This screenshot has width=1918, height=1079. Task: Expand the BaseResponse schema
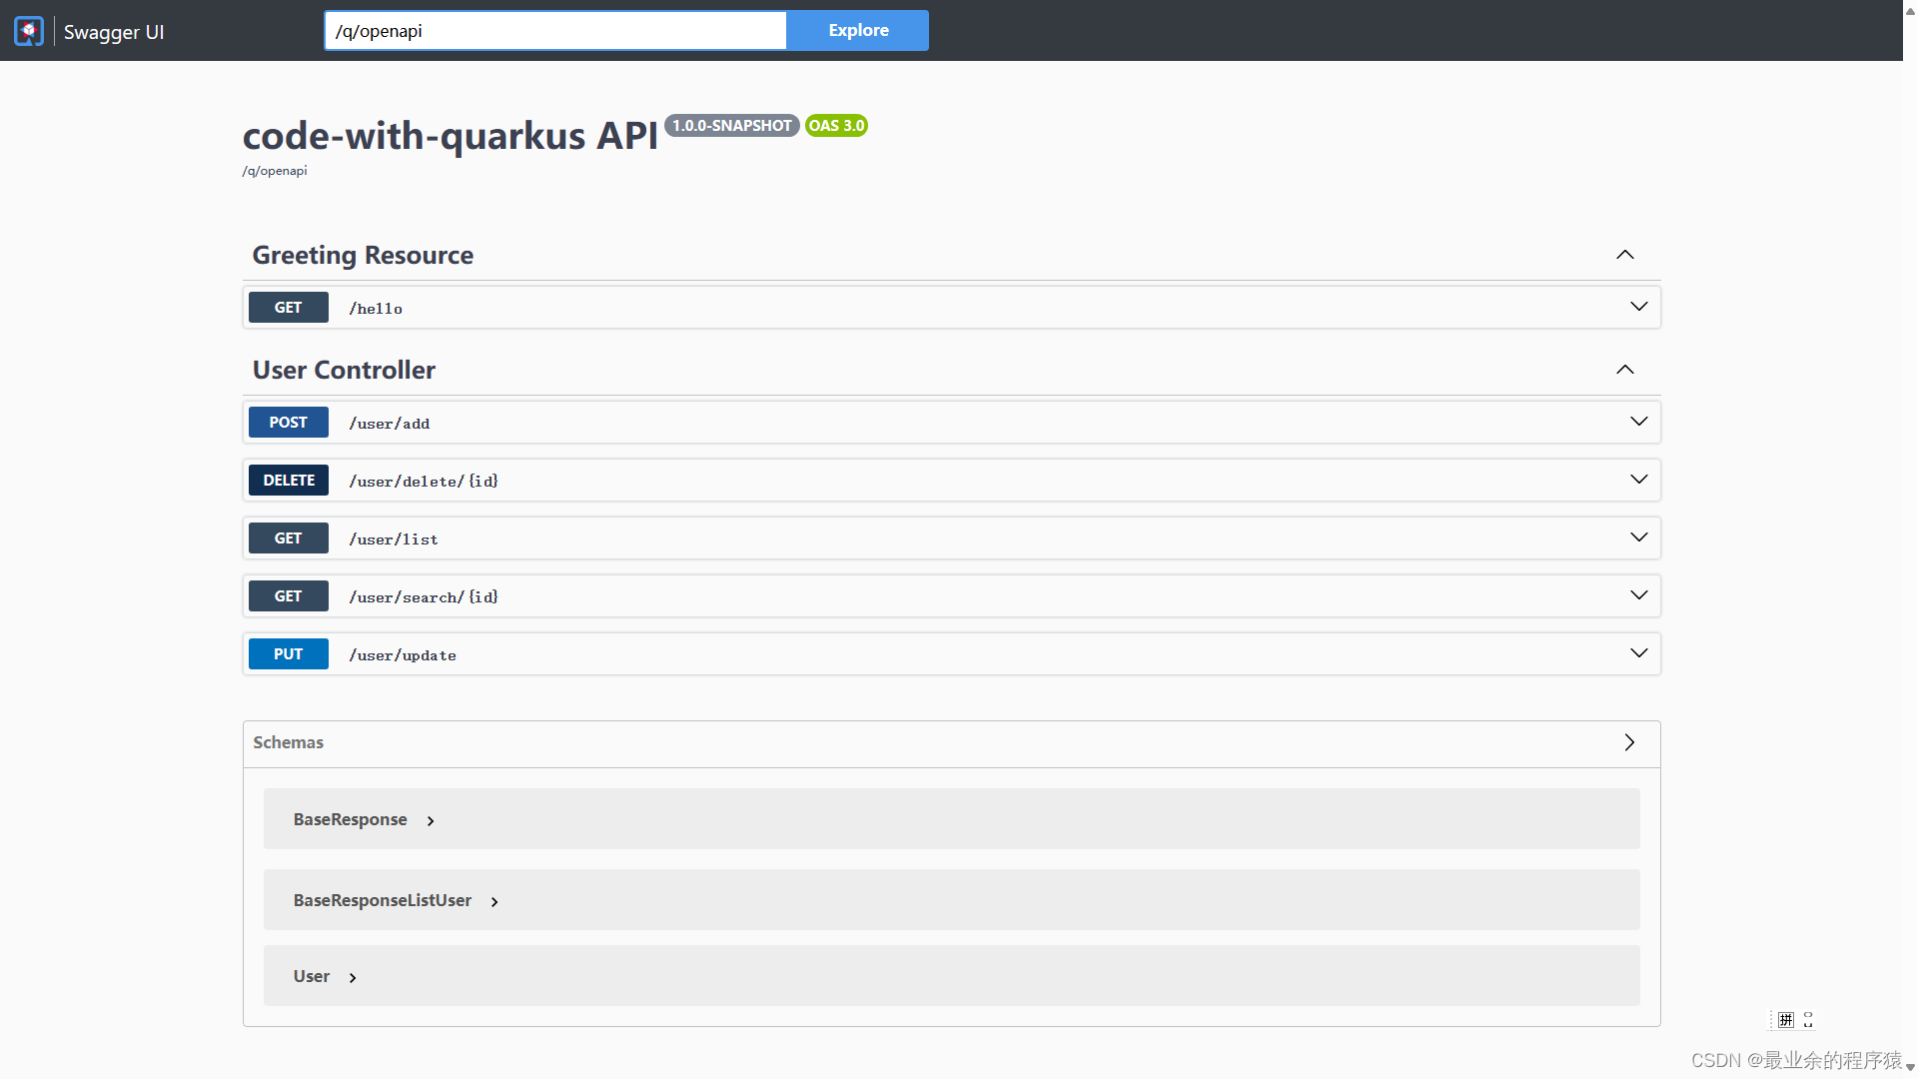[x=431, y=820]
